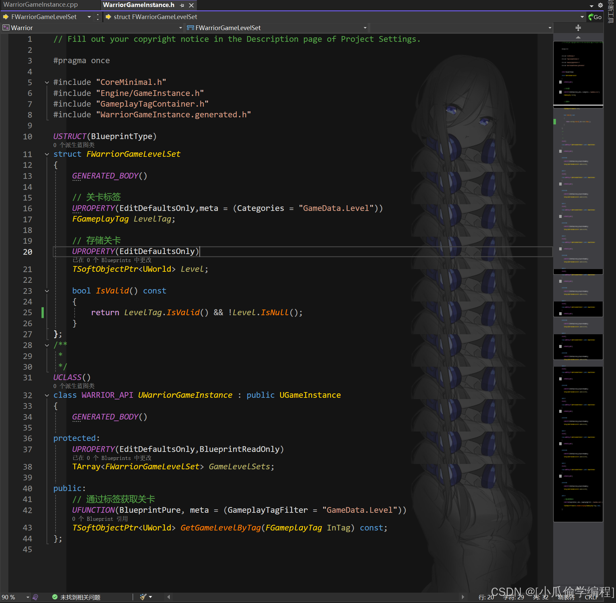Open the document window settings gear

(x=600, y=5)
